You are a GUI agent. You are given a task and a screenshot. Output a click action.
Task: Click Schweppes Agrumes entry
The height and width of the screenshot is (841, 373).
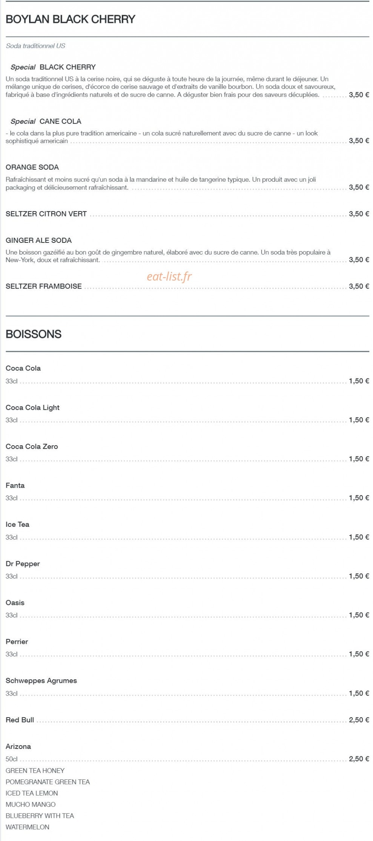click(41, 681)
